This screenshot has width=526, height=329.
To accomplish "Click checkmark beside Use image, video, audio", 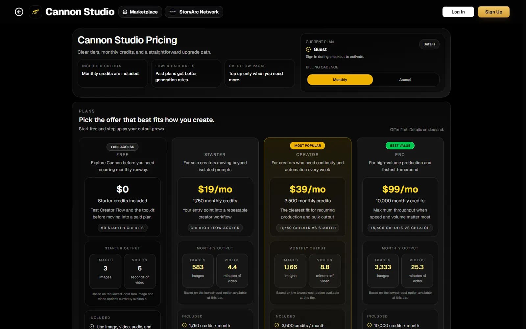I will pyautogui.click(x=92, y=326).
